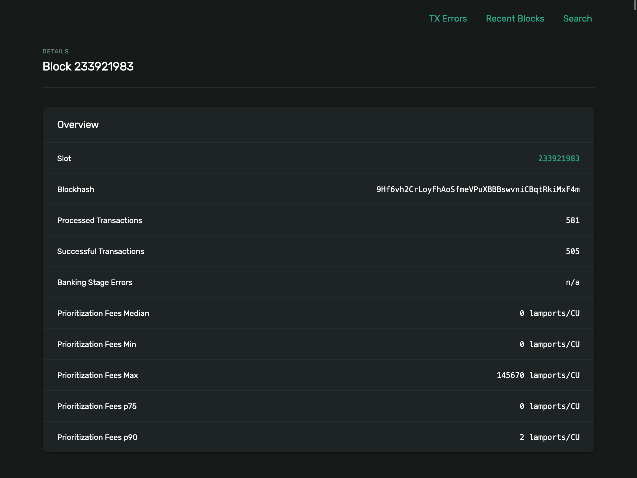Image resolution: width=637 pixels, height=478 pixels.
Task: Click the Successful Transactions label
Action: pos(101,251)
